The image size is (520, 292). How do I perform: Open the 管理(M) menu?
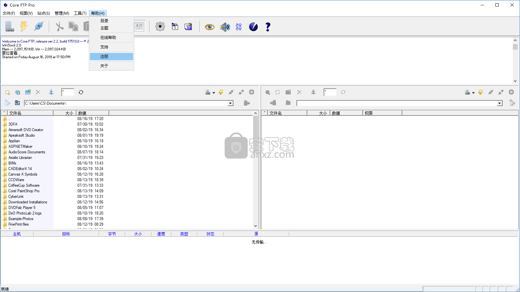(62, 13)
